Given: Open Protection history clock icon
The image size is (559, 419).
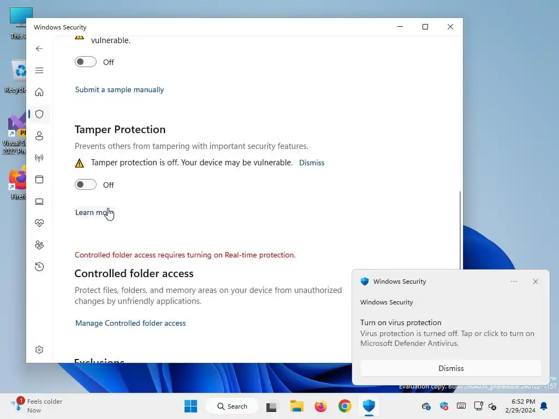Looking at the screenshot, I should (x=39, y=266).
